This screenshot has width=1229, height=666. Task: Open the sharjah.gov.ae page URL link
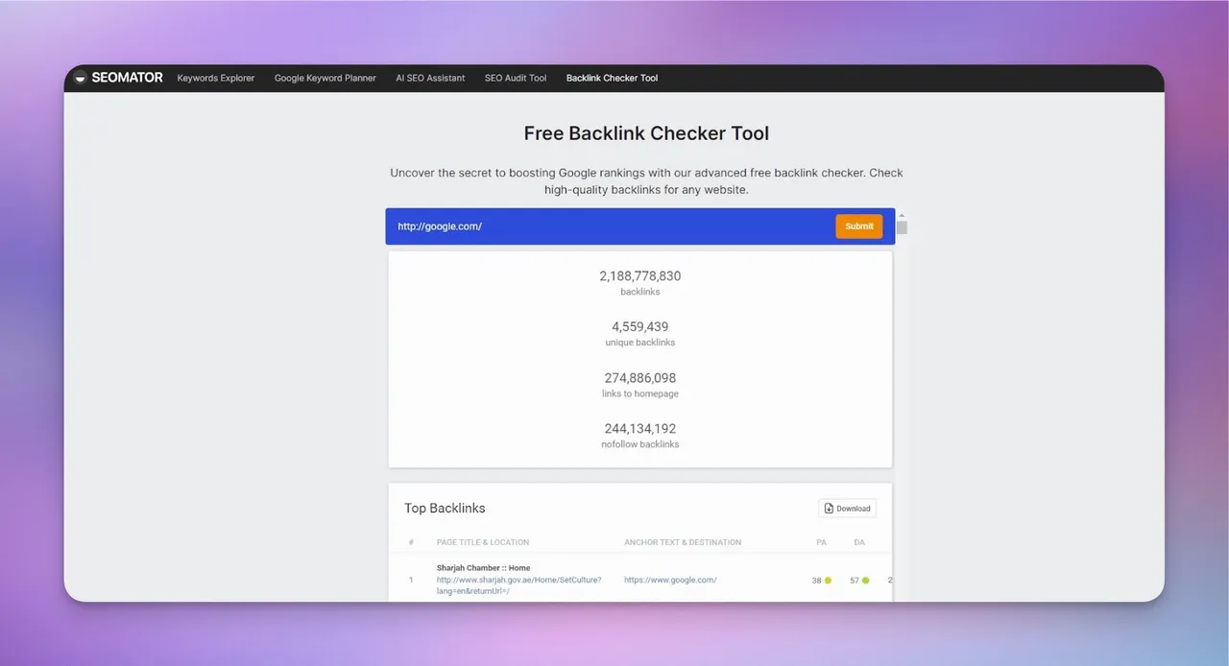click(519, 585)
